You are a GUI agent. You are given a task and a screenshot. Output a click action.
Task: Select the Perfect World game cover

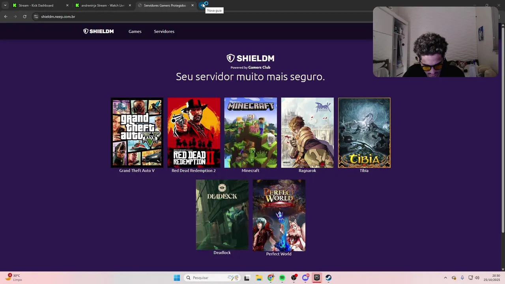point(279,215)
